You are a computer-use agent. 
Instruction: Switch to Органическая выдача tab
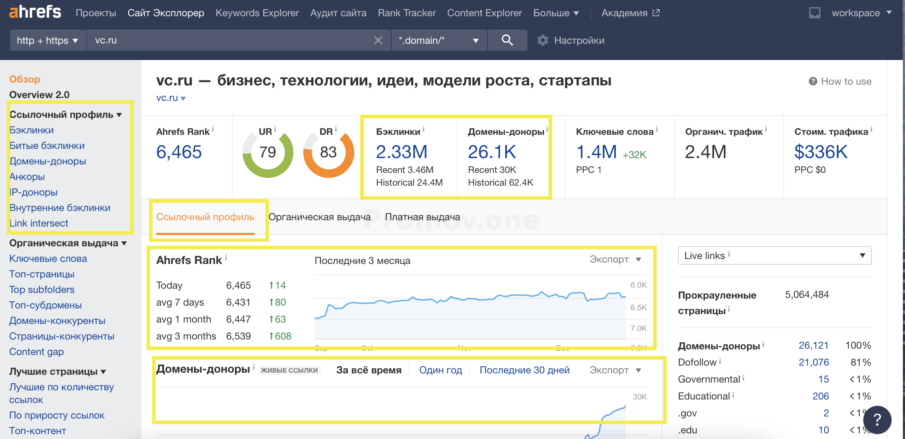tap(319, 217)
